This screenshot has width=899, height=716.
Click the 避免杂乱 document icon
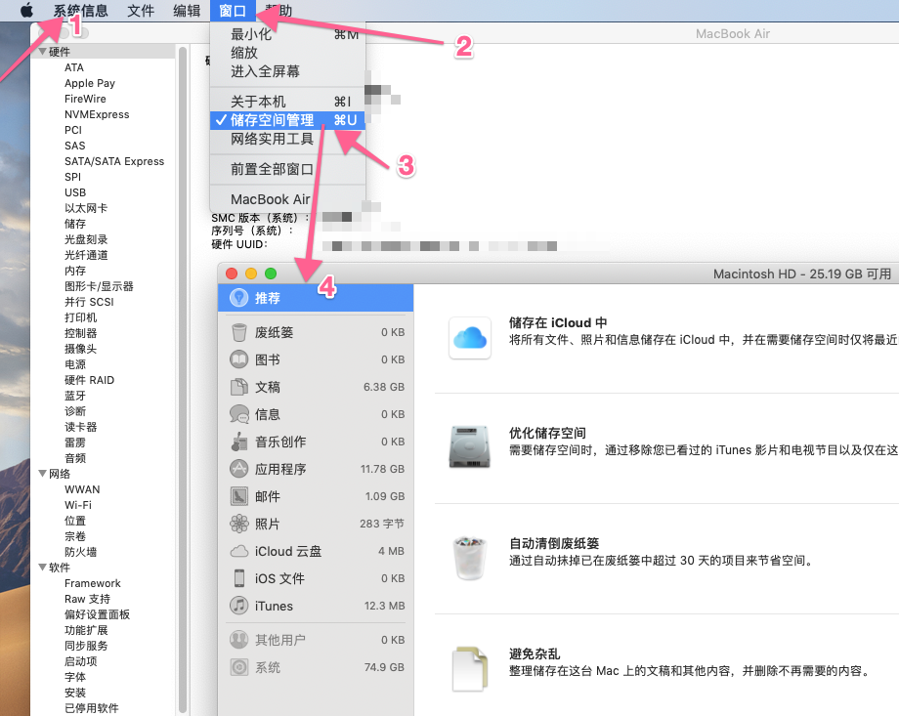[x=470, y=668]
